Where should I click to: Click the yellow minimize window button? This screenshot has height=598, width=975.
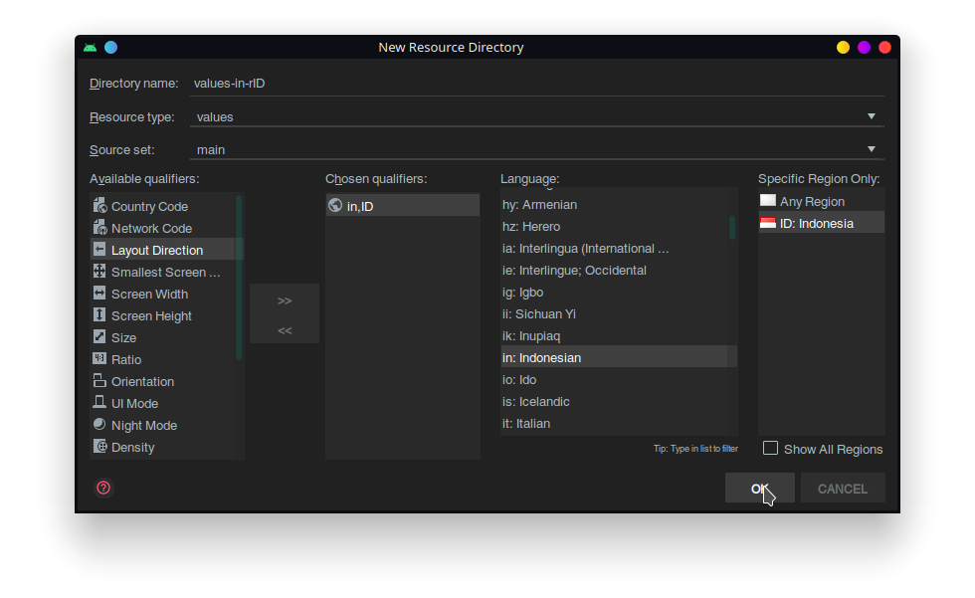pyautogui.click(x=843, y=47)
